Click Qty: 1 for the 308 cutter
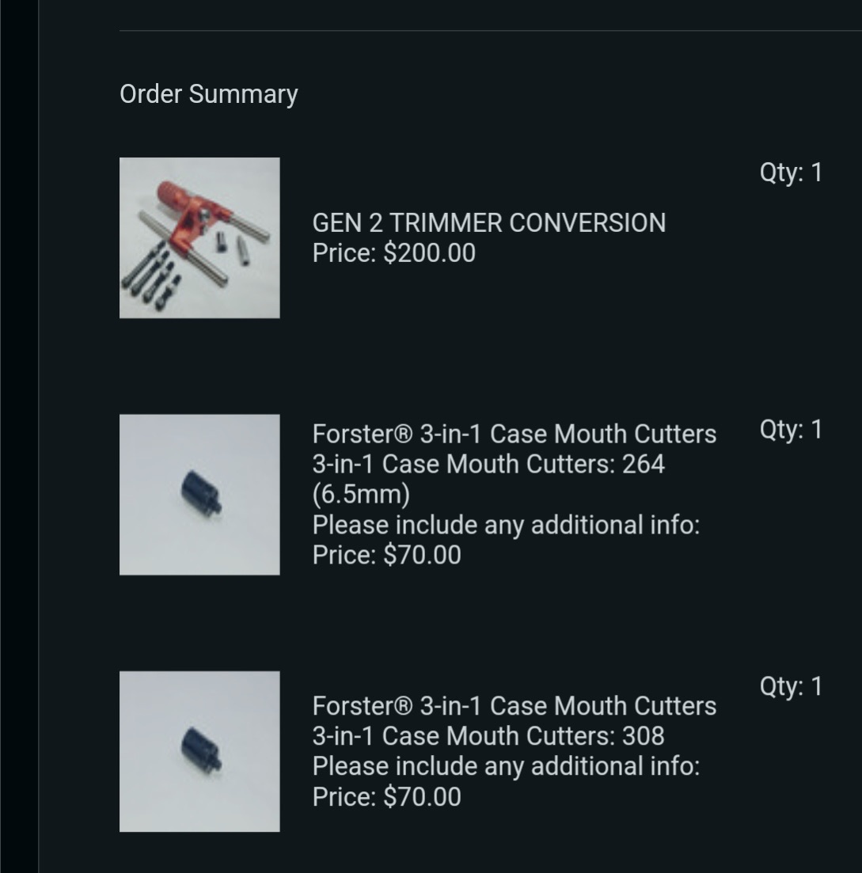Screen dimensions: 862x873 pos(791,686)
